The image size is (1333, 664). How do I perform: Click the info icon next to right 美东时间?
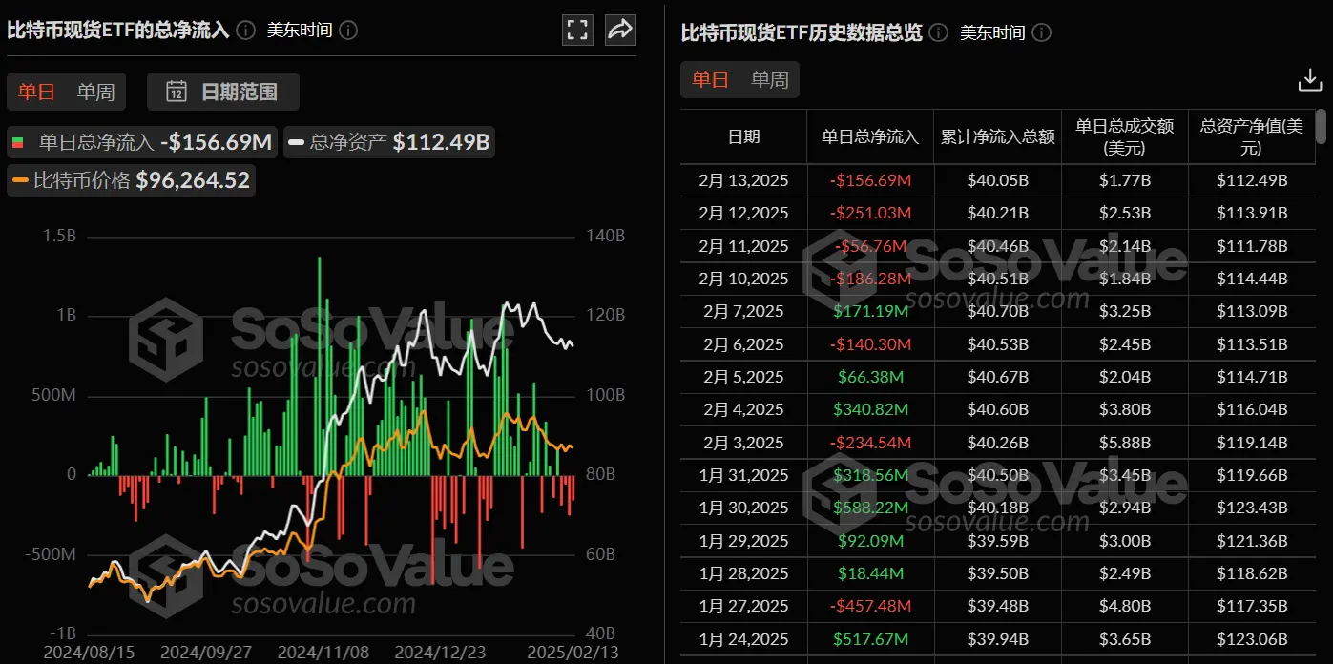click(x=1041, y=32)
